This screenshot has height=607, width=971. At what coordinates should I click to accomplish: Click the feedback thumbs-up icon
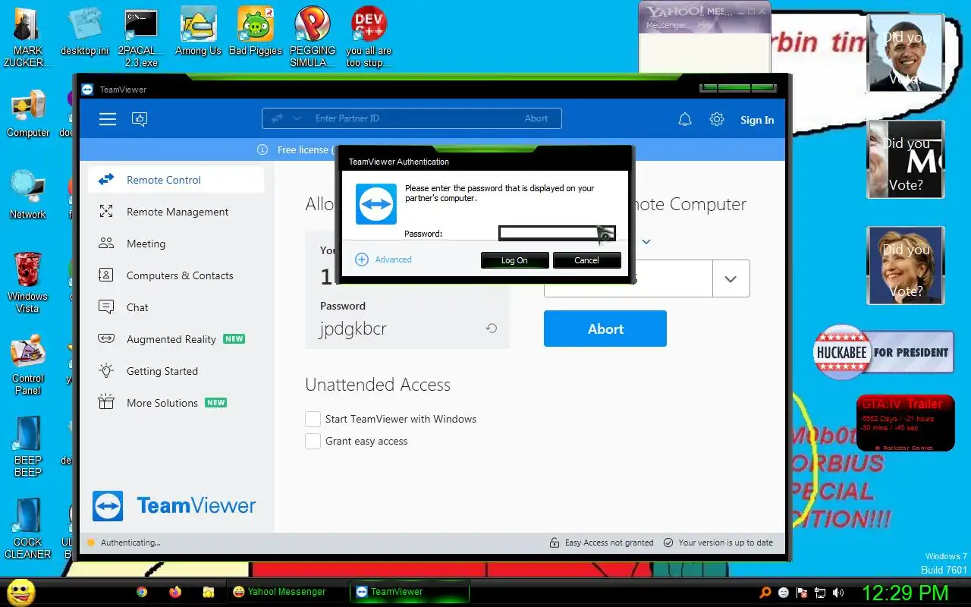(x=140, y=119)
